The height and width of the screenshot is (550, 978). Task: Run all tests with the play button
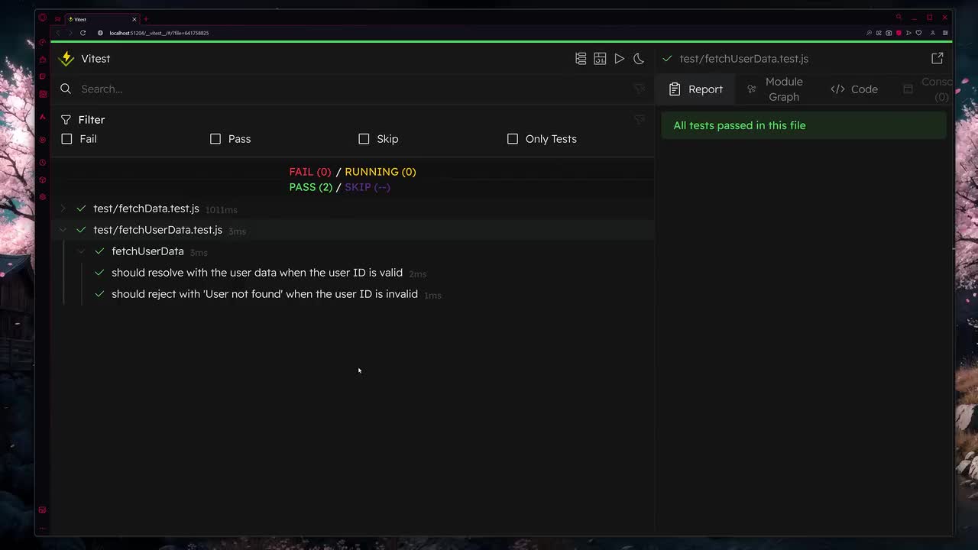620,59
